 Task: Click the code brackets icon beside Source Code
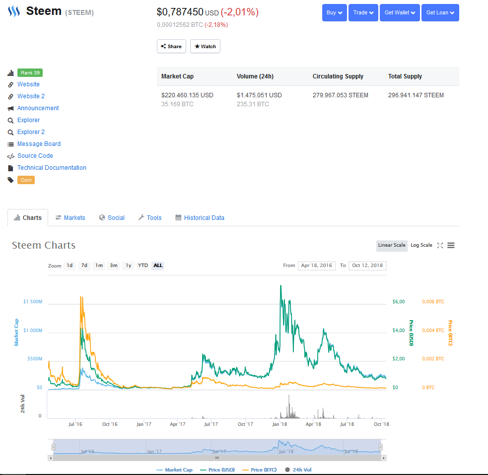point(10,156)
